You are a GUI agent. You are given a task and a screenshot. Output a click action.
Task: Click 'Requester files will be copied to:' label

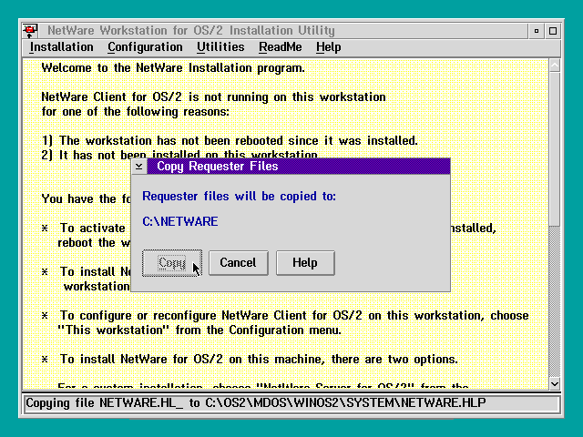(239, 197)
